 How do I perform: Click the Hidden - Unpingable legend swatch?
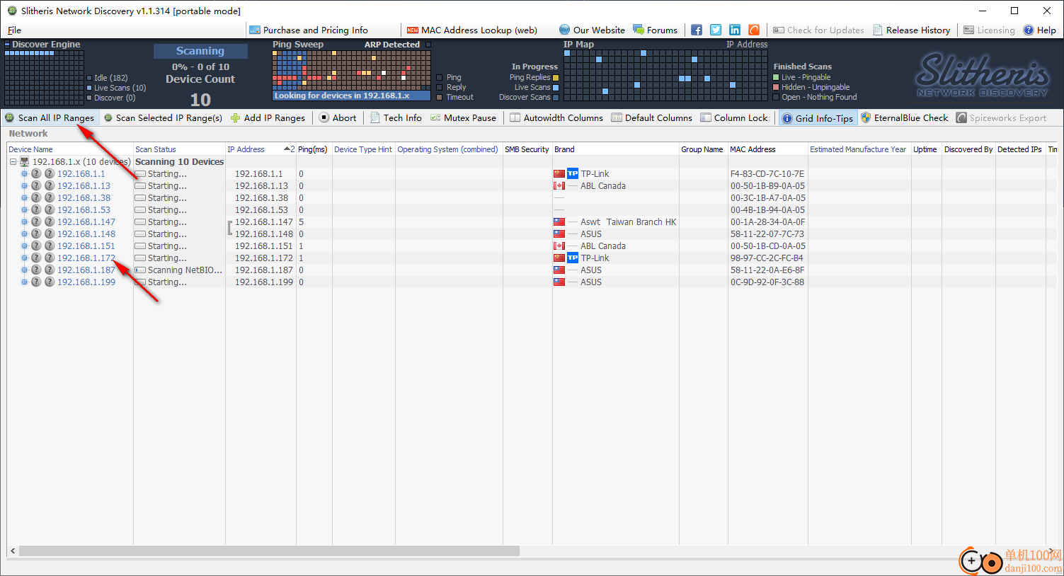pyautogui.click(x=776, y=88)
